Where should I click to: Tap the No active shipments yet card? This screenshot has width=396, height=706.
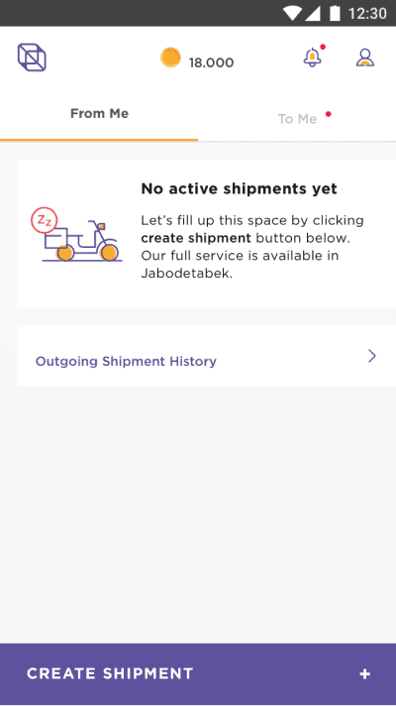(x=207, y=233)
